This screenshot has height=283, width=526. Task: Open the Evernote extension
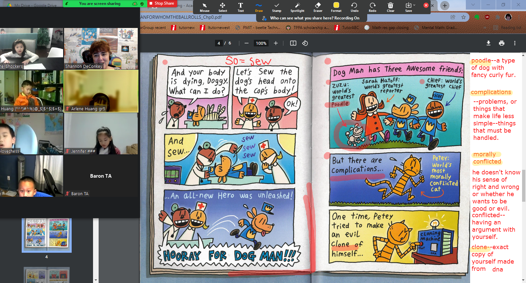coord(477,17)
